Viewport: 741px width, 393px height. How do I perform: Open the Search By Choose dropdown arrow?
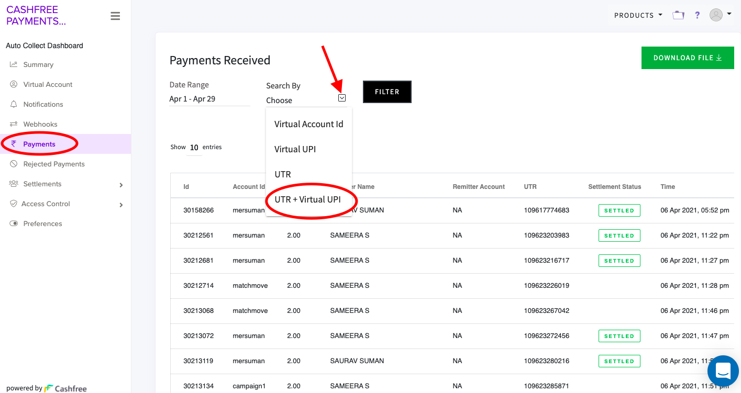click(342, 98)
